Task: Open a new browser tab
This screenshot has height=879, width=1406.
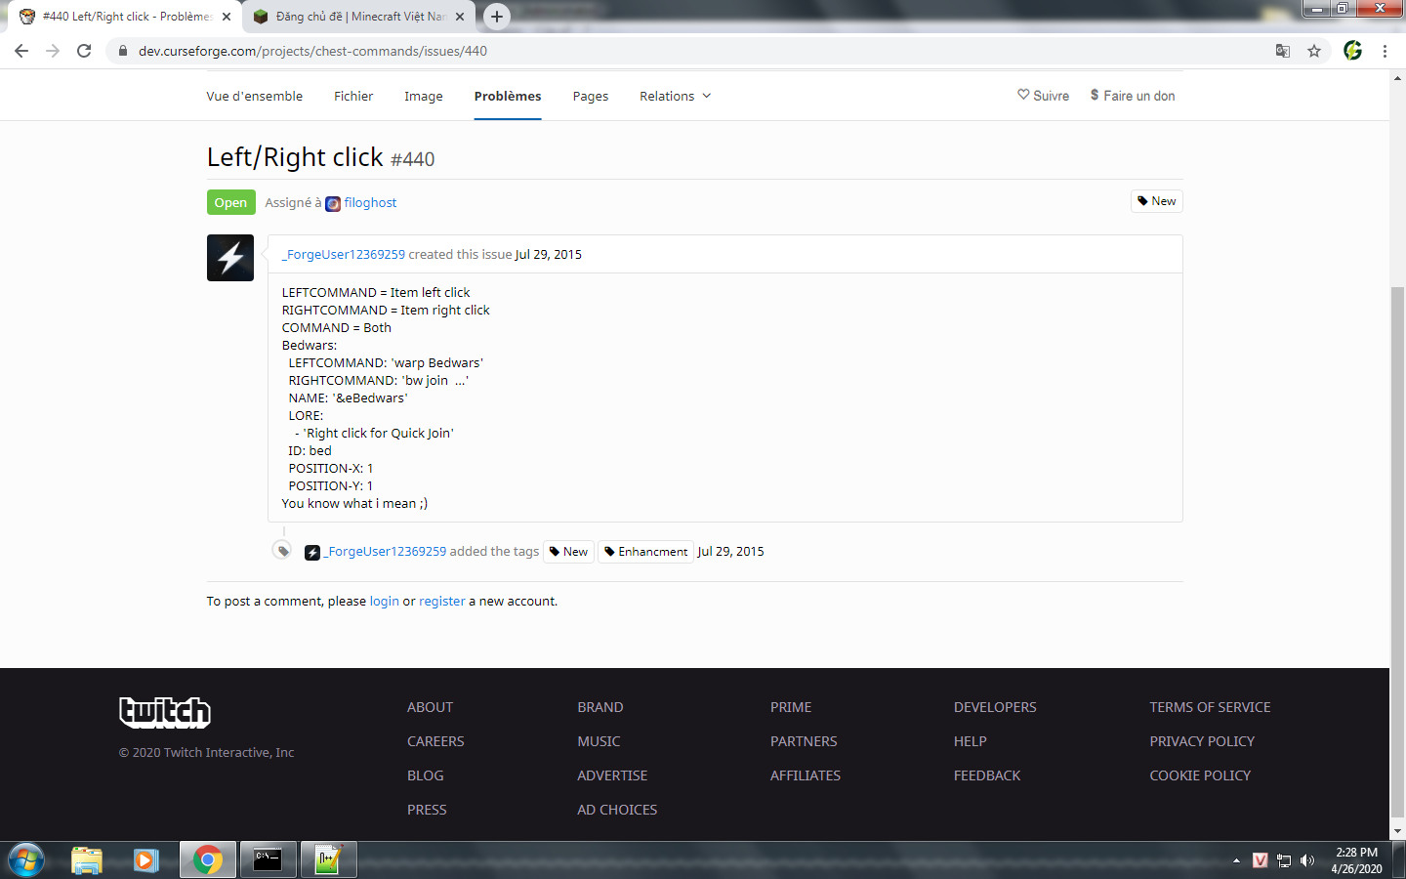Action: [x=497, y=16]
